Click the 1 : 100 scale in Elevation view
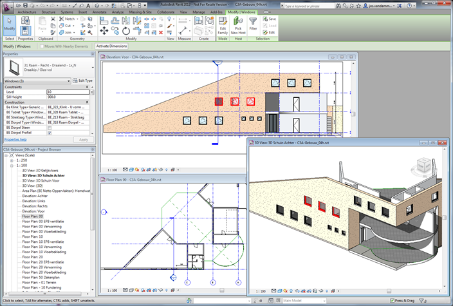This screenshot has height=306, width=453. click(x=112, y=170)
